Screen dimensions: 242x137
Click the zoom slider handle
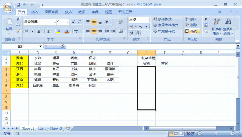pos(216,134)
